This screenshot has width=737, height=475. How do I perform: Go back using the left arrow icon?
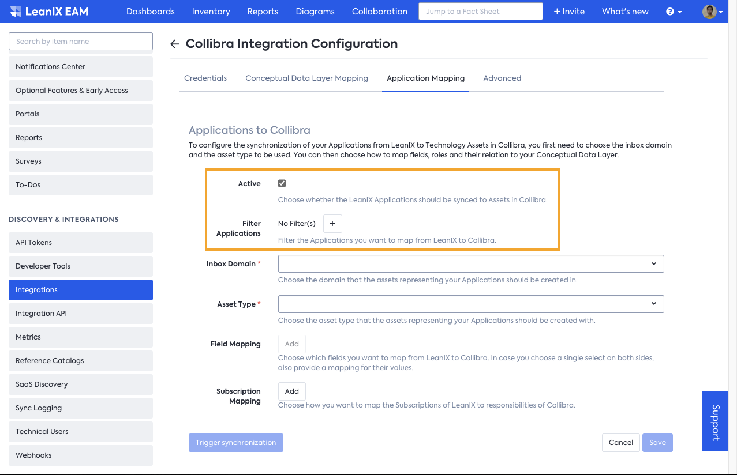pyautogui.click(x=175, y=44)
